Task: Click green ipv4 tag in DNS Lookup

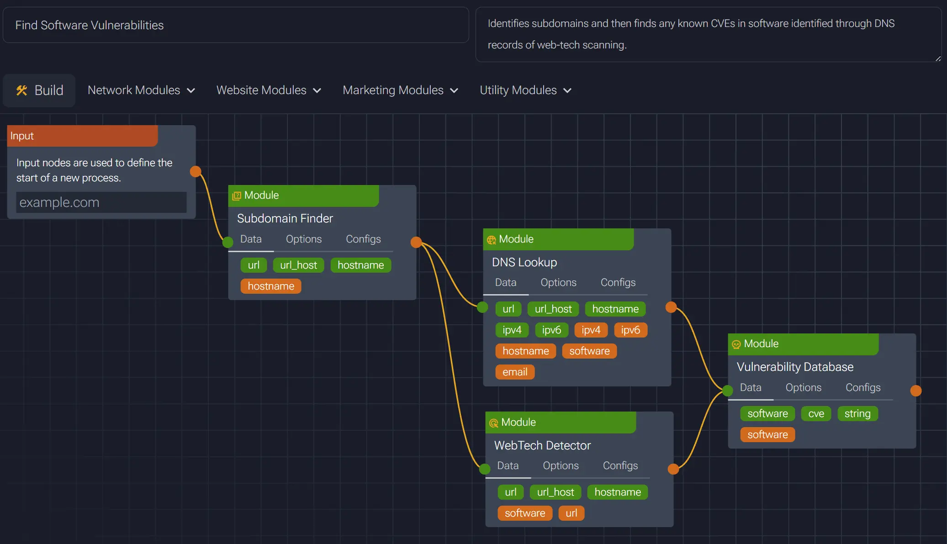Action: [x=512, y=330]
